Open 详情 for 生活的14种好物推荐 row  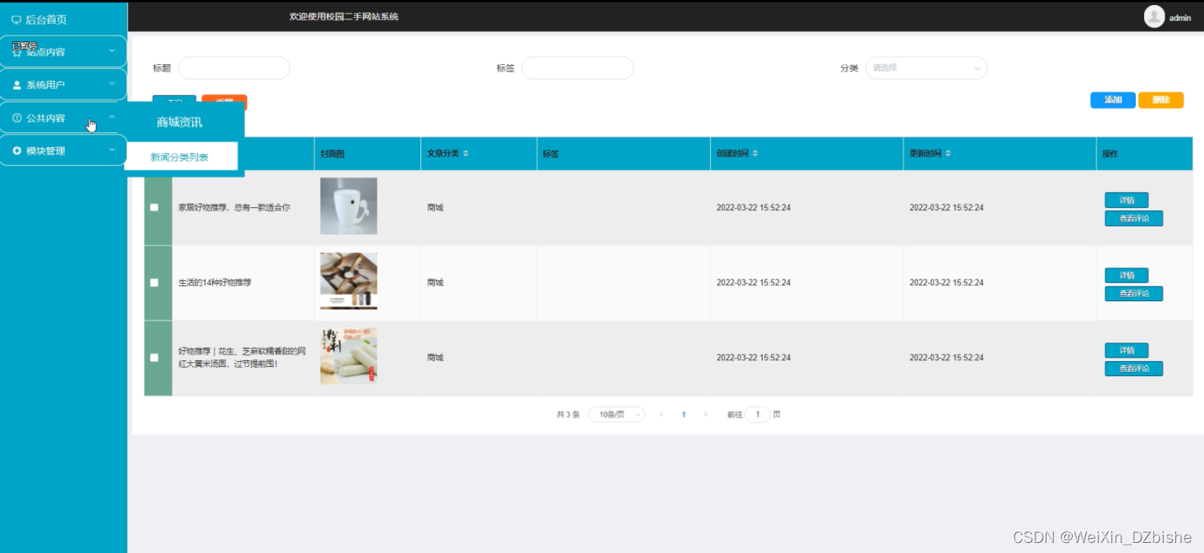(x=1126, y=275)
